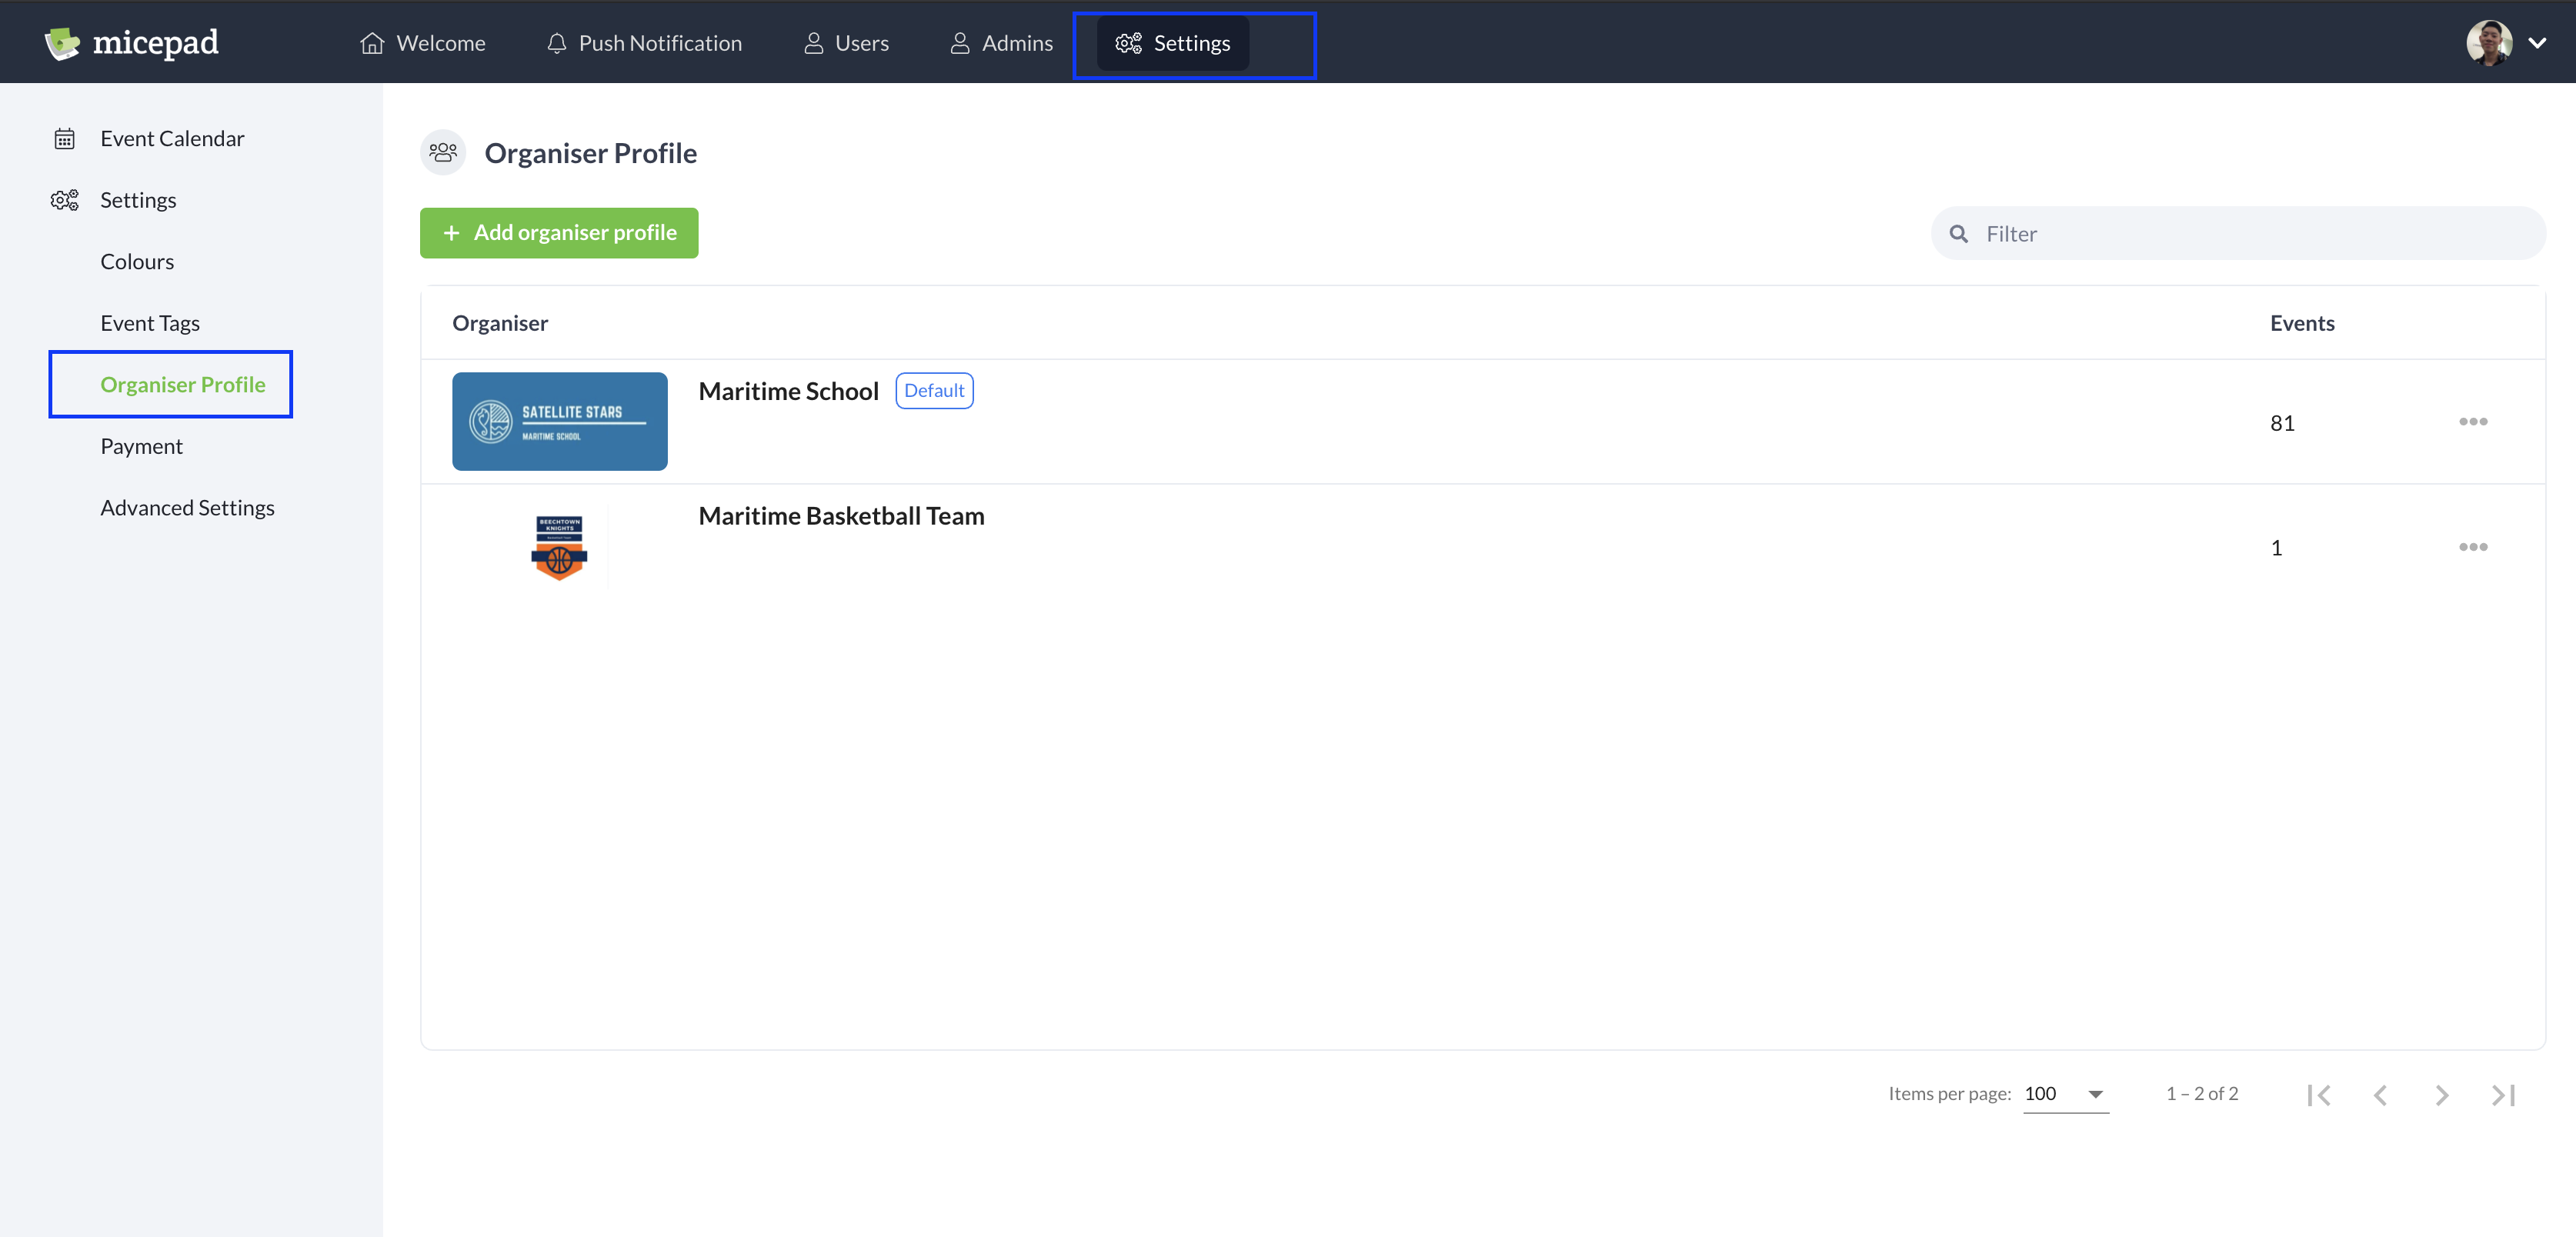Viewport: 2576px width, 1237px height.
Task: Click the '1 – 2 of 2' range label
Action: (2202, 1094)
